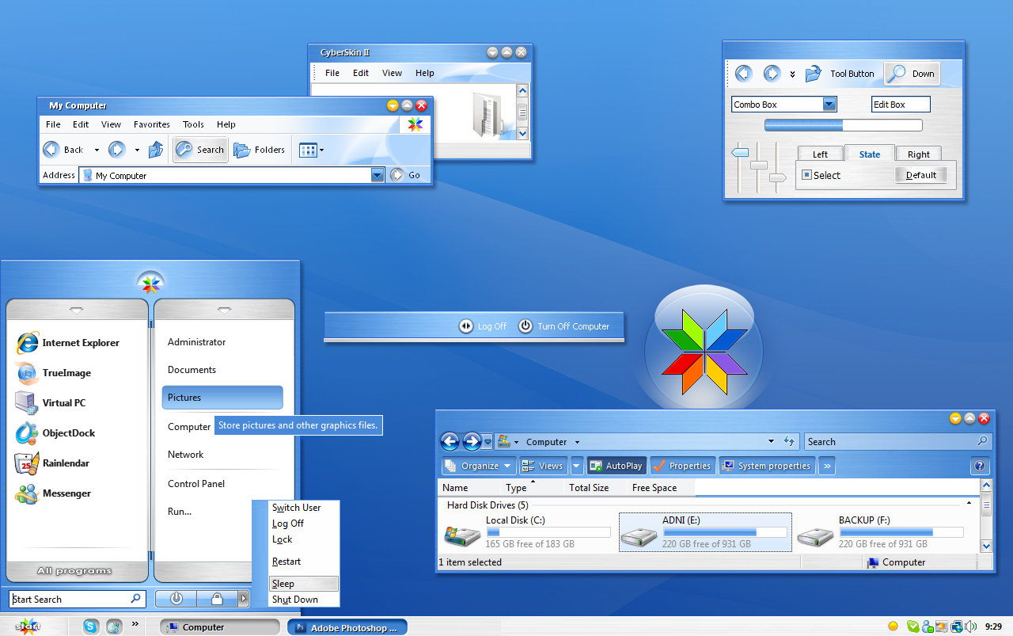Screen dimensions: 1013x636
Task: Click the start button on the taskbar
Action: (28, 626)
